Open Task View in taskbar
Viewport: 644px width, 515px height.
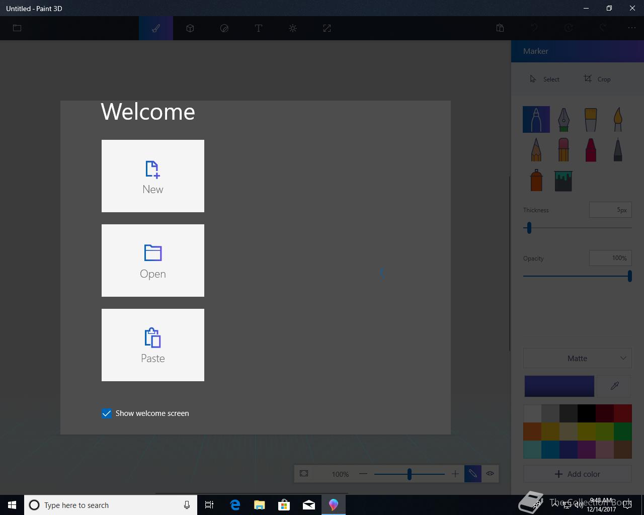pos(209,505)
